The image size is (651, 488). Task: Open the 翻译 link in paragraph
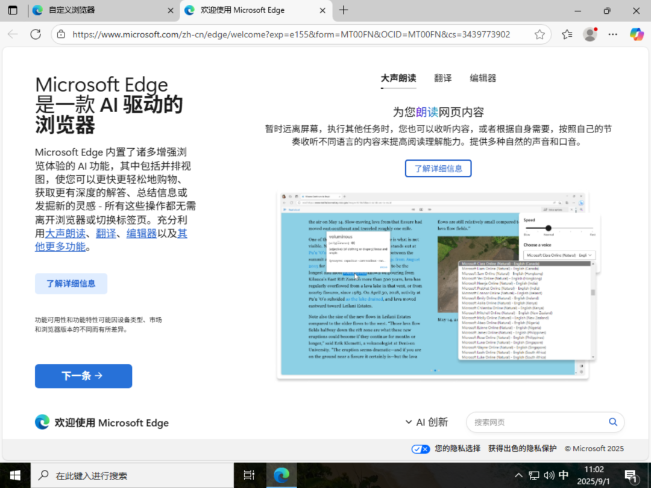point(106,234)
